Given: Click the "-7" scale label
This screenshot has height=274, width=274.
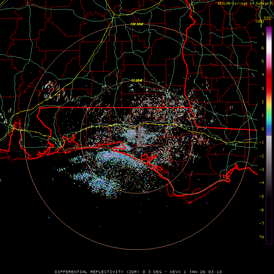Looking at the screenshot, I should (x=262, y=223).
